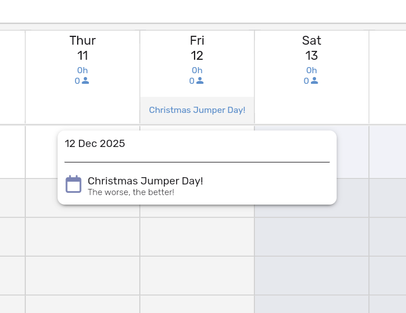
Task: Click the person icon under Sat 13
Action: coord(315,80)
